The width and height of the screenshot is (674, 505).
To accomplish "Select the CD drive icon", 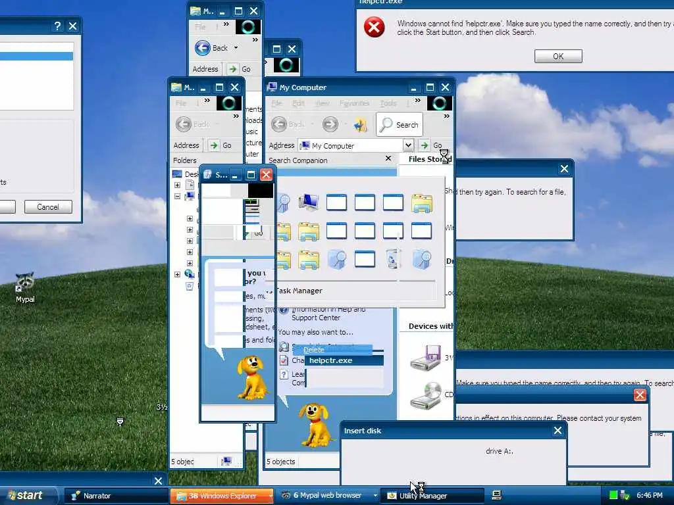I will point(425,395).
